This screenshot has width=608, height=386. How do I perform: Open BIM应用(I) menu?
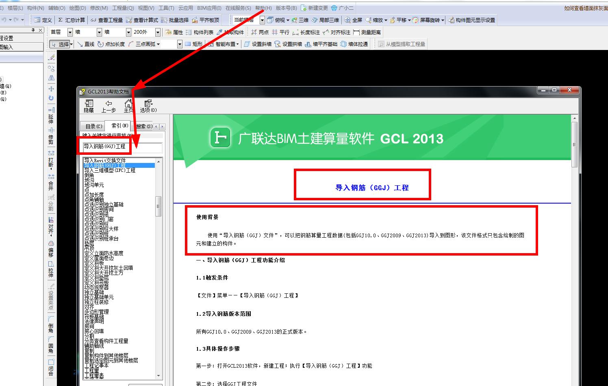[x=209, y=8]
